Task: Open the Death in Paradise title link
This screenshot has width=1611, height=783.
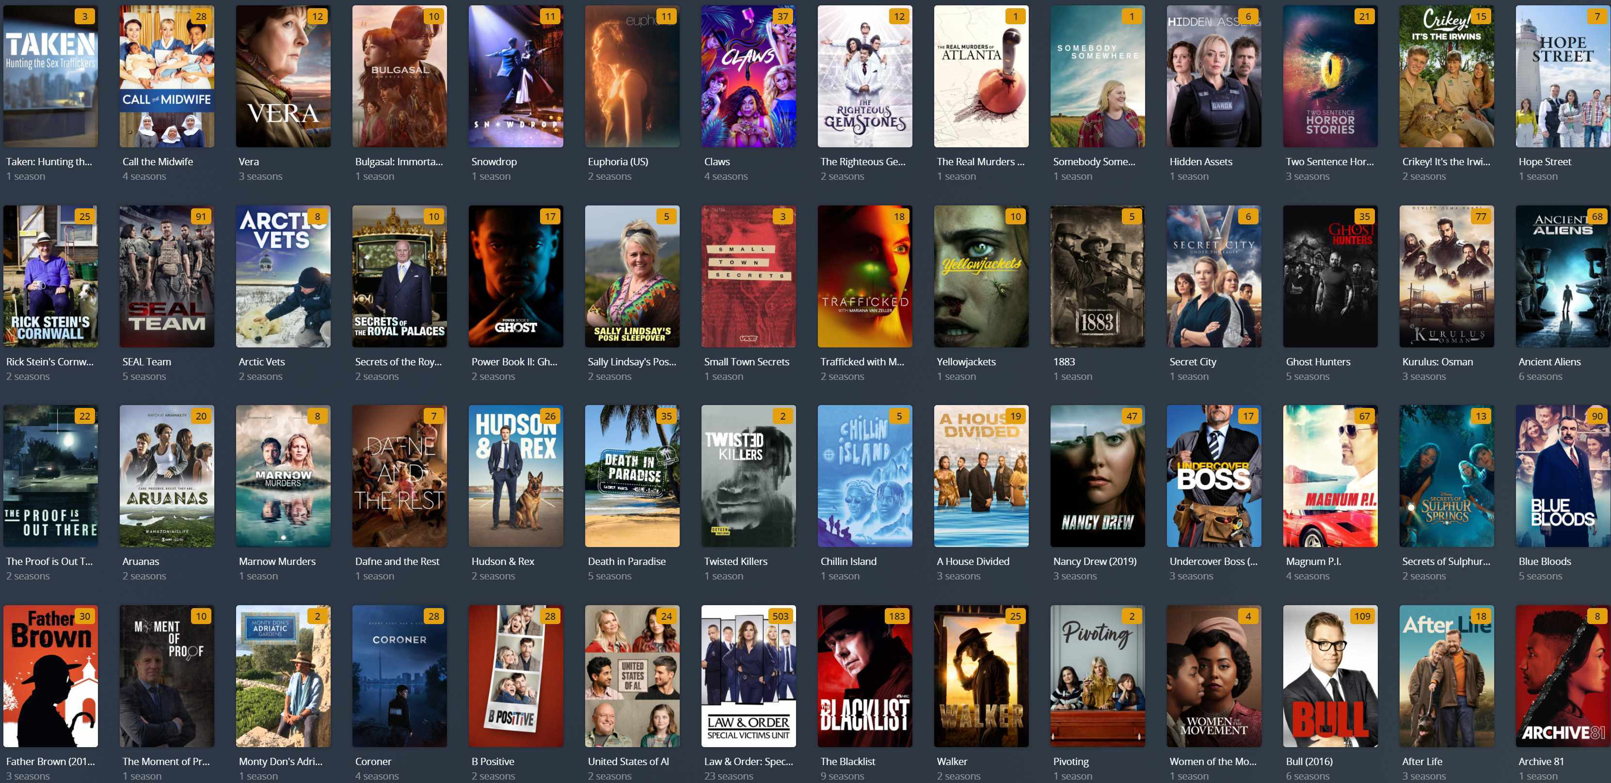Action: (x=626, y=561)
